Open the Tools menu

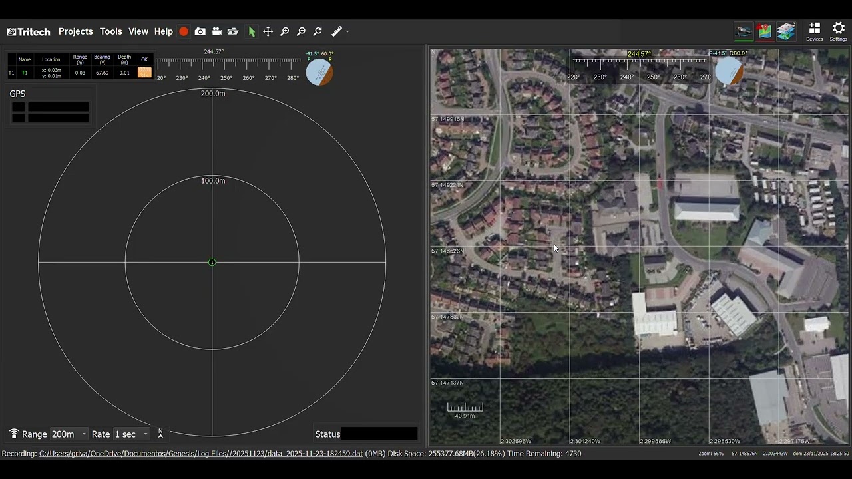tap(110, 31)
